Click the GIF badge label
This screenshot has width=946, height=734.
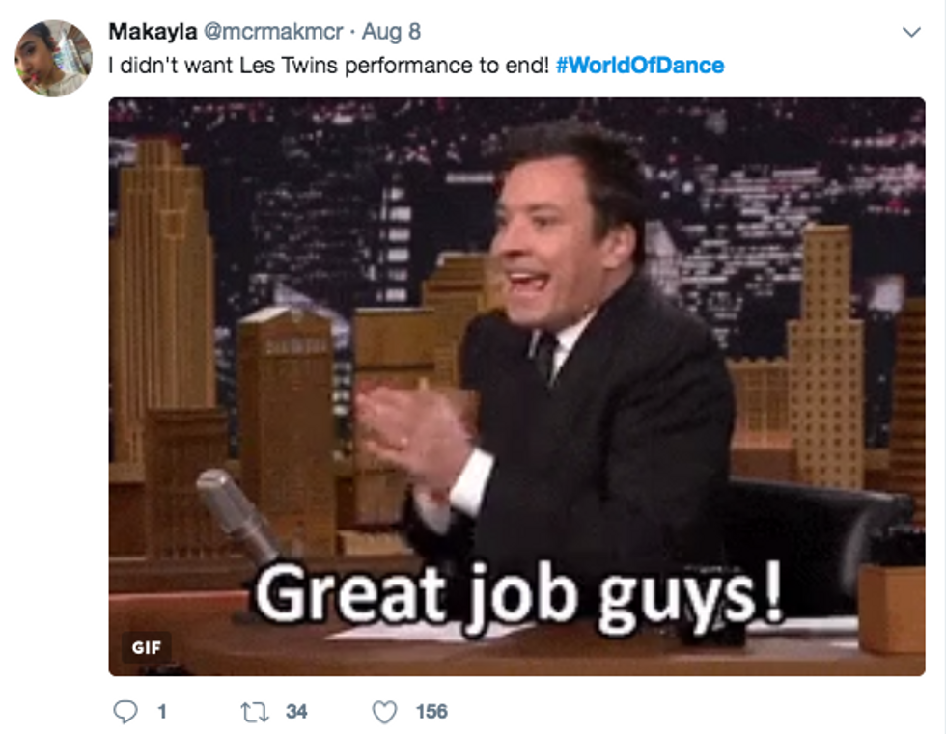click(147, 647)
